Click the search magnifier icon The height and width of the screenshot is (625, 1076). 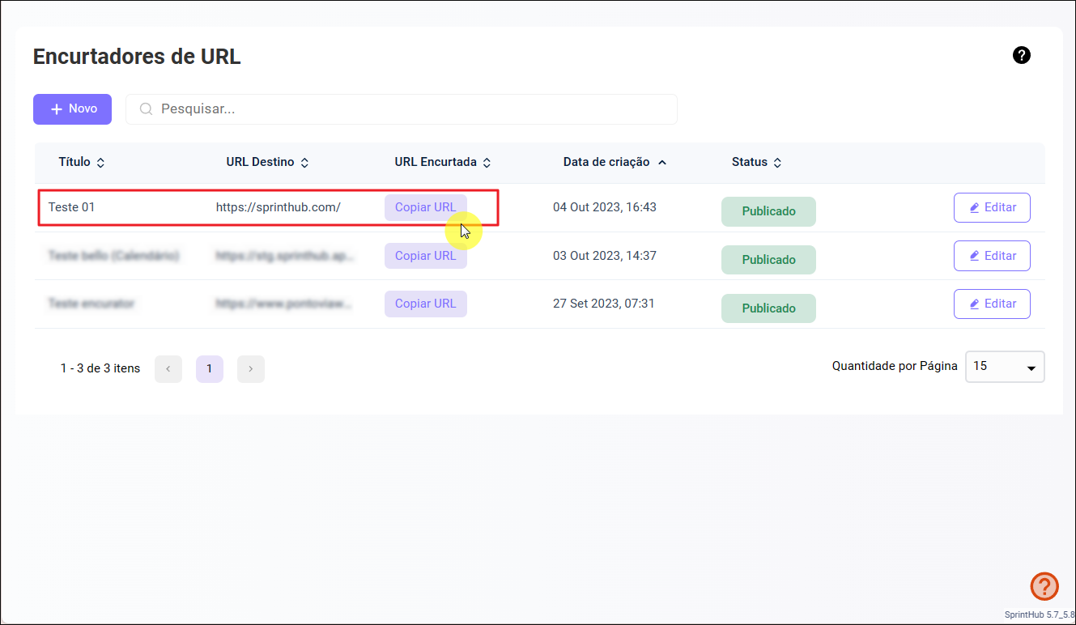147,109
